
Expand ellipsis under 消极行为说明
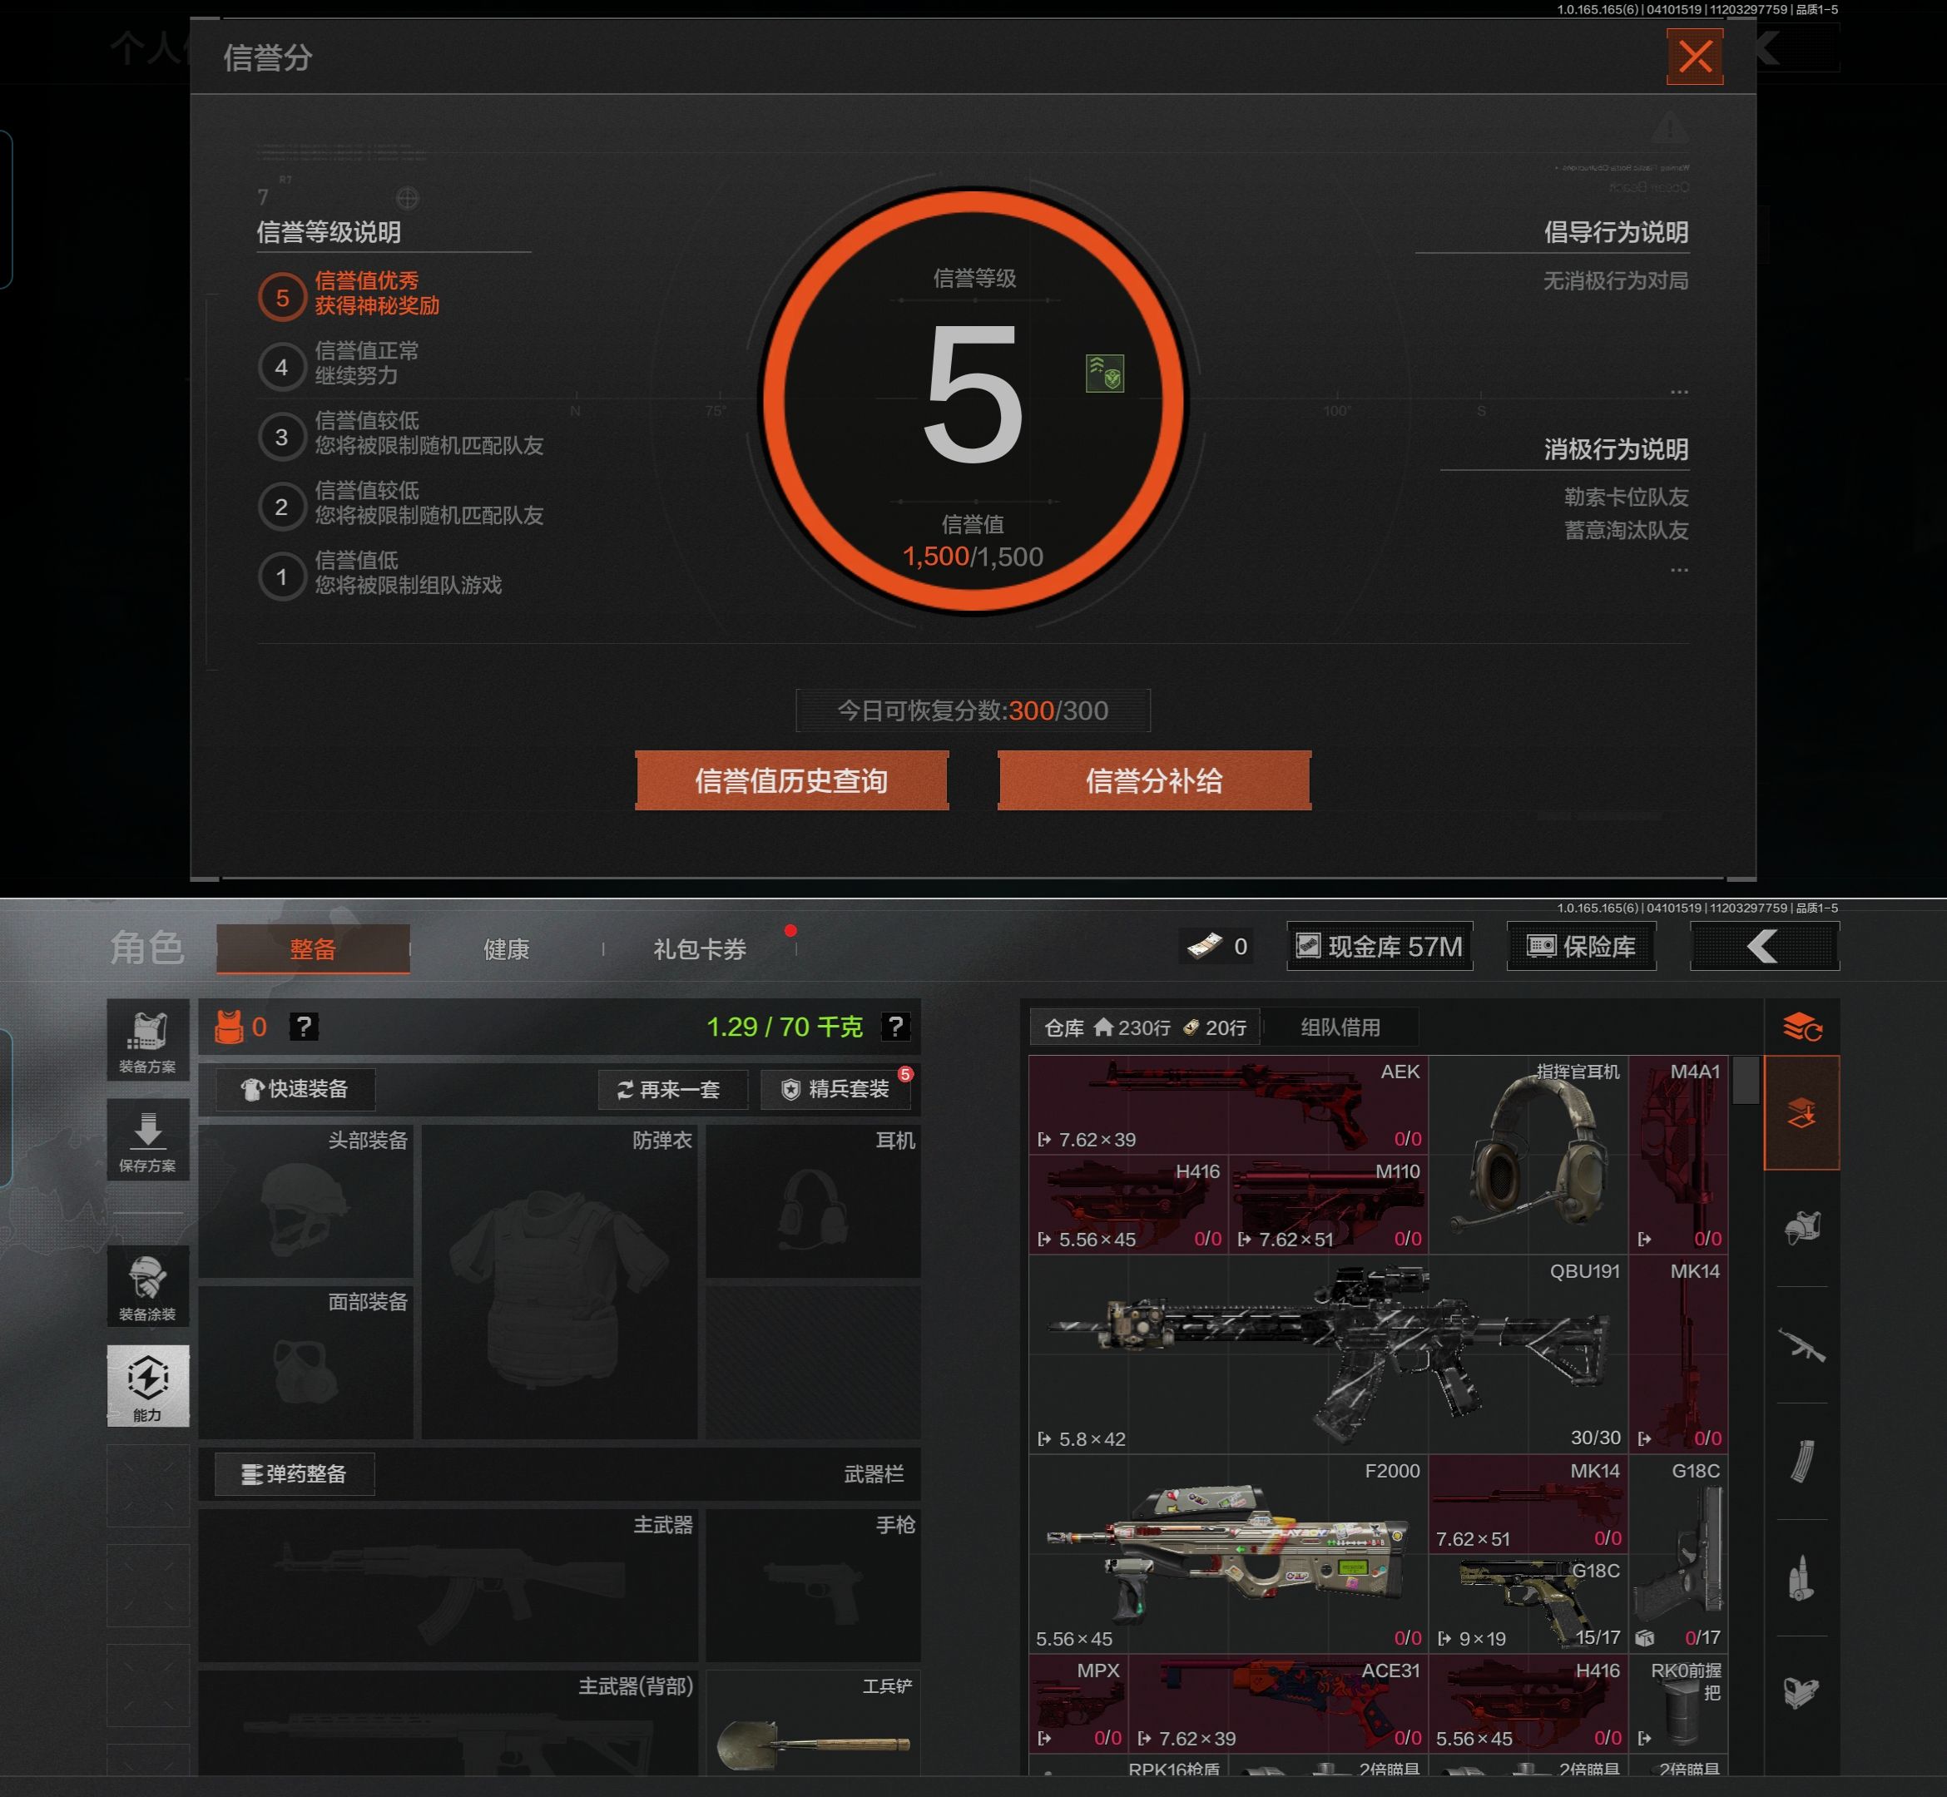click(1678, 570)
